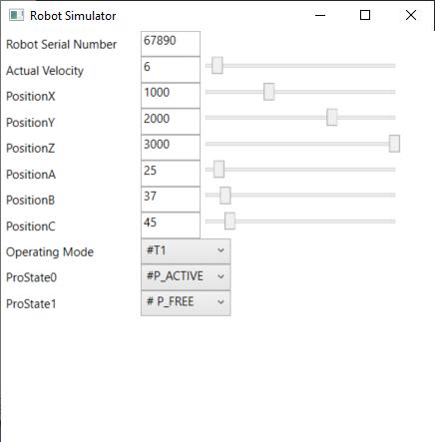Click the PositionY label
The width and height of the screenshot is (435, 442).
tap(30, 123)
